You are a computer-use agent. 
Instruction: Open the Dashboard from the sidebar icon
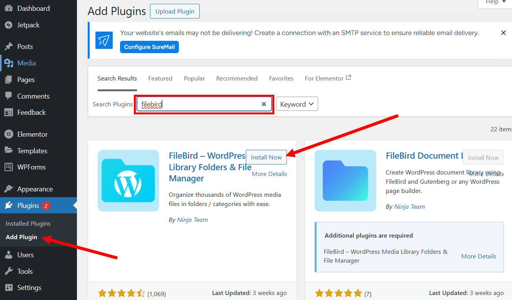[x=9, y=8]
